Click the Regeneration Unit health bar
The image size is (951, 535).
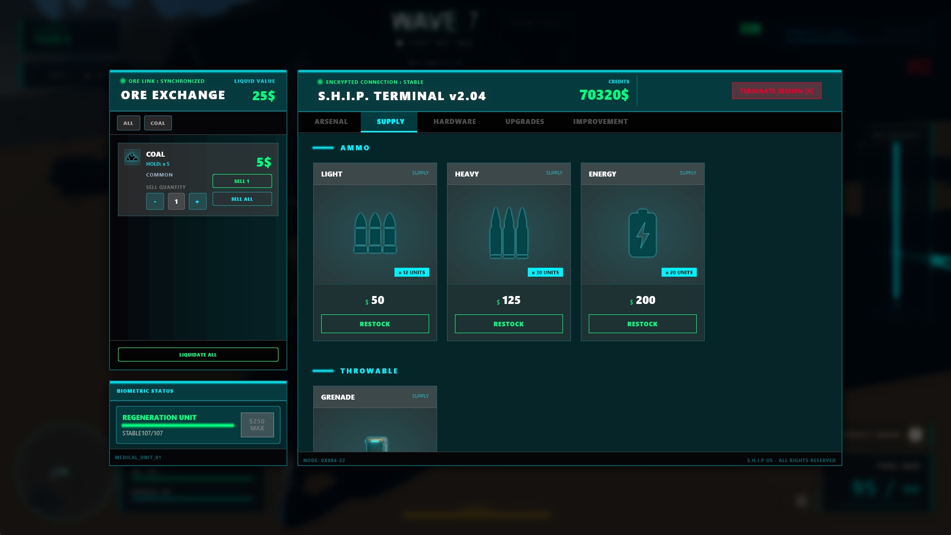point(178,425)
